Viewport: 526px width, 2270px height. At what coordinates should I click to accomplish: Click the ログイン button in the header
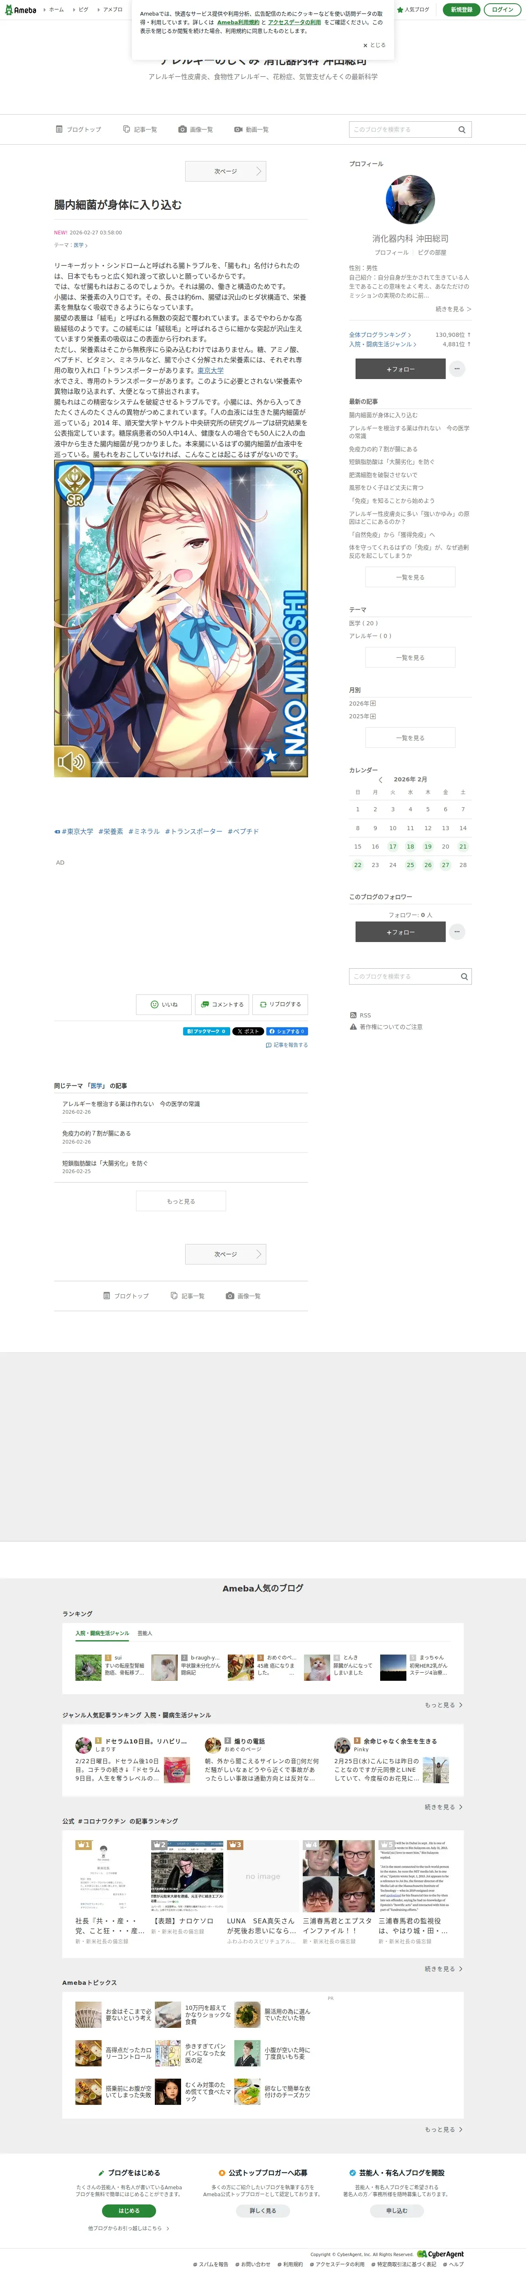click(x=502, y=10)
